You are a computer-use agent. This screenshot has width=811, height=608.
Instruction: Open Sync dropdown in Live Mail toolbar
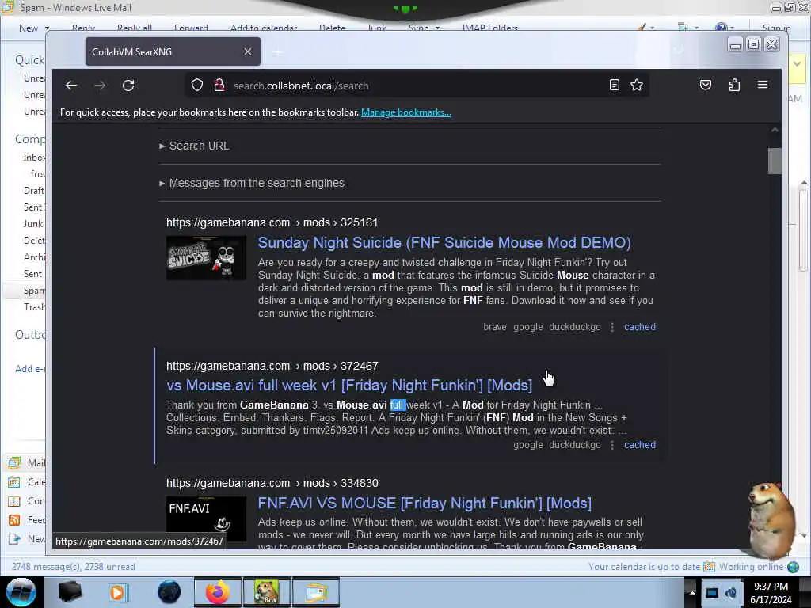coord(437,28)
